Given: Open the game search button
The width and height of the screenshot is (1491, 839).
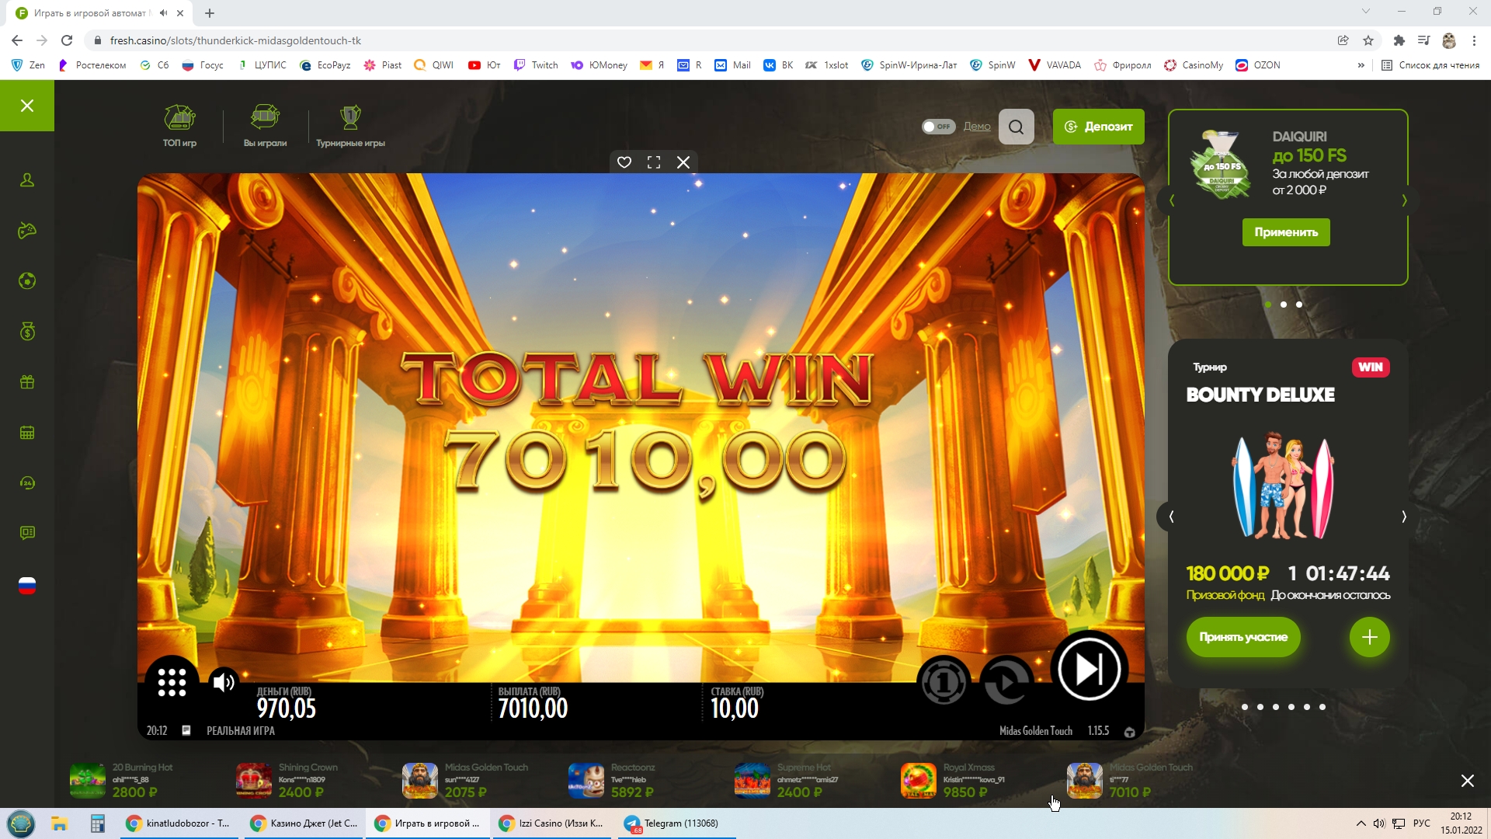Looking at the screenshot, I should [1016, 127].
